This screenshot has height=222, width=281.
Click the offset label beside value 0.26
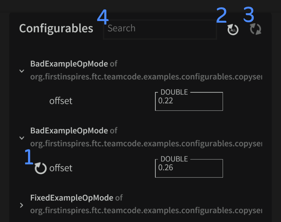(61, 168)
